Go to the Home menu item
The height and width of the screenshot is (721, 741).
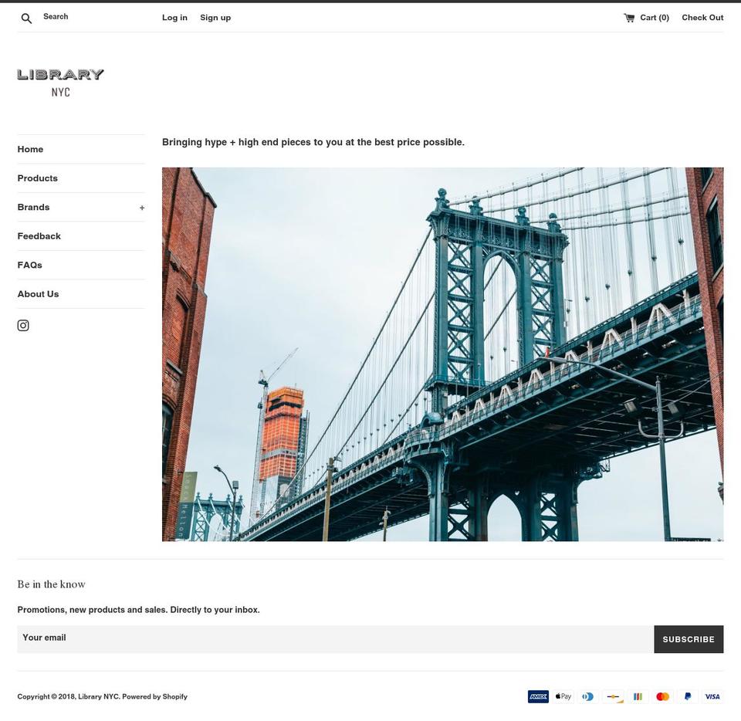(30, 149)
